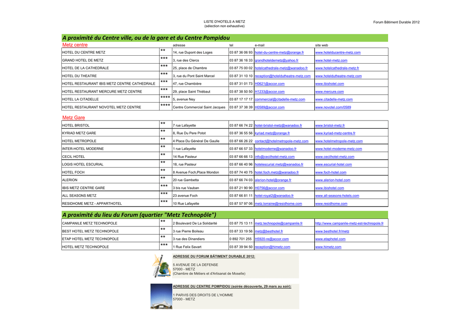Click phone number 03 87 66 74 22
The image size is (449, 318).
241,125
